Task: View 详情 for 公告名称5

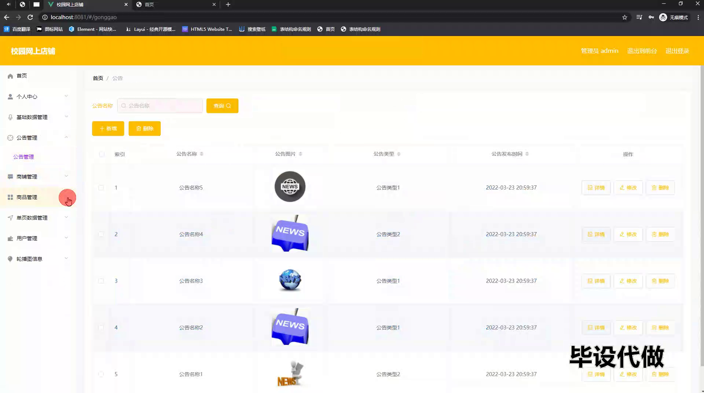Action: coord(596,188)
